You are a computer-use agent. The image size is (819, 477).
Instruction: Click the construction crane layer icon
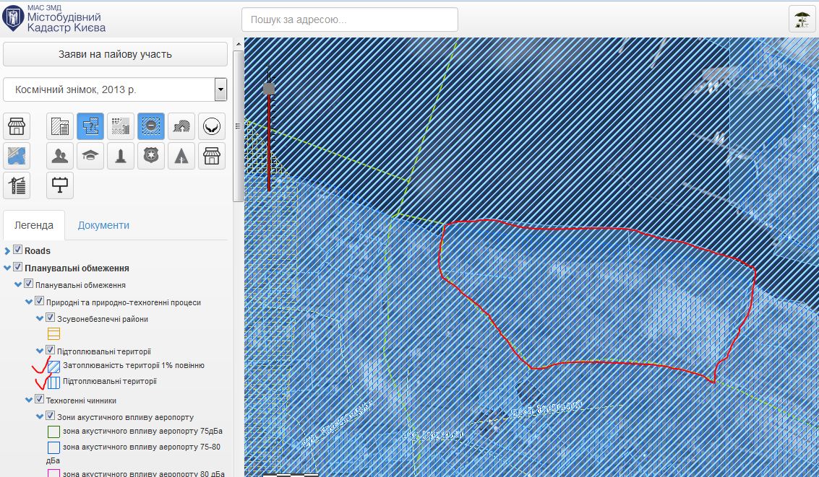click(17, 185)
